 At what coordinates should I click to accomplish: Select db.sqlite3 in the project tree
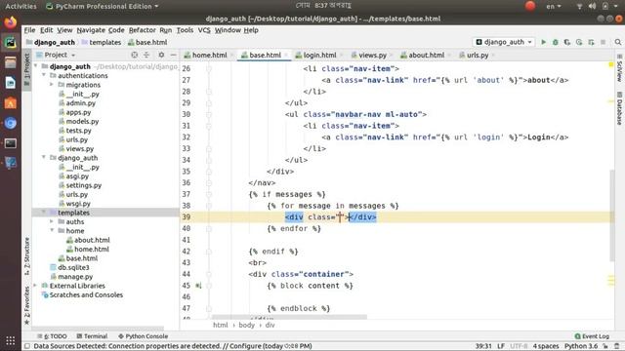point(73,267)
